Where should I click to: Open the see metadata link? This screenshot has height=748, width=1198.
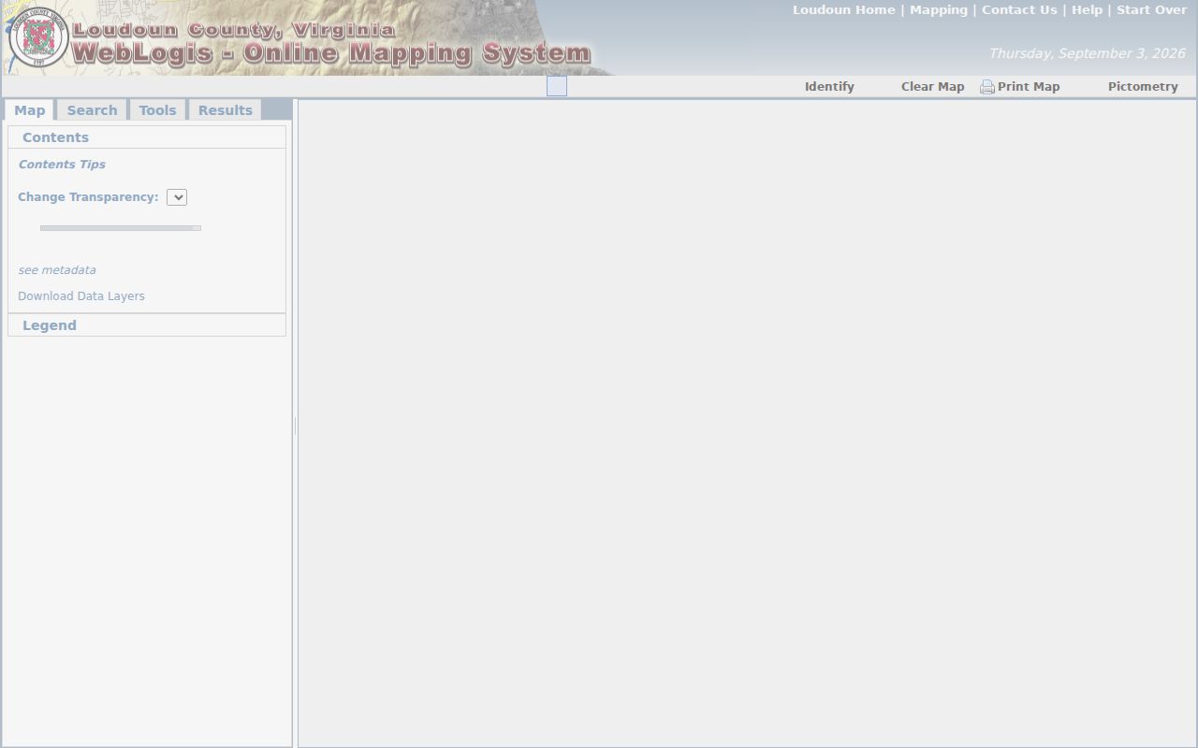[x=57, y=270]
